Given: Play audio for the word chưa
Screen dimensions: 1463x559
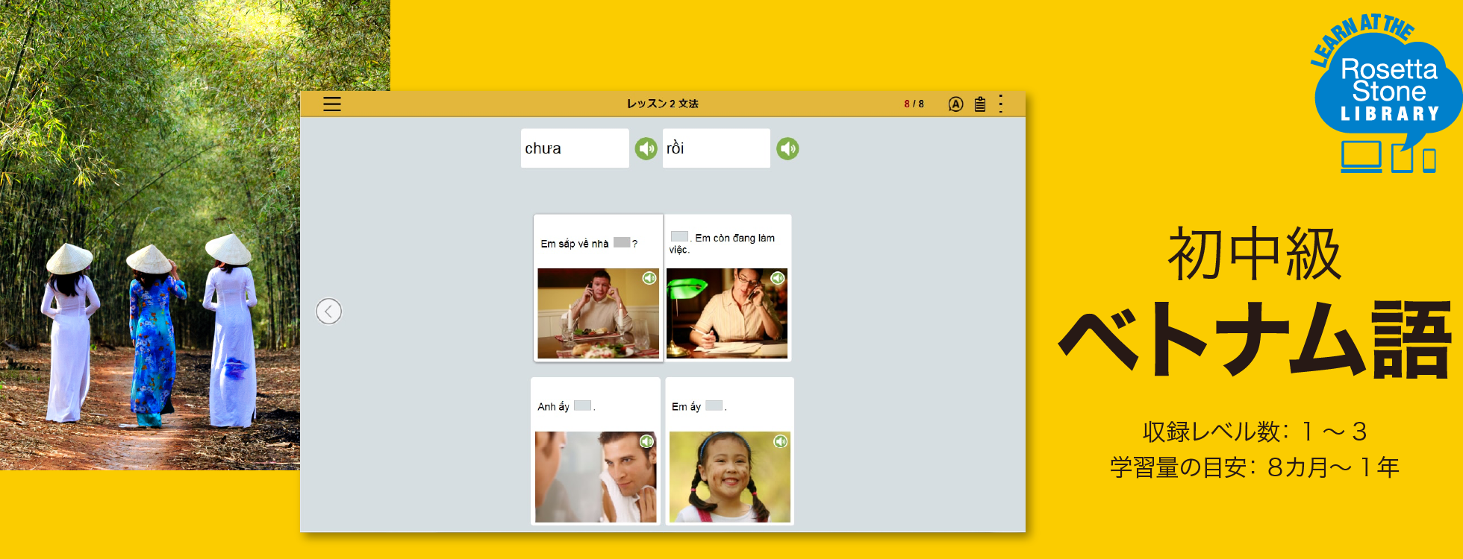Looking at the screenshot, I should click(646, 148).
